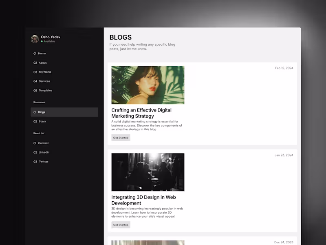The width and height of the screenshot is (326, 245).
Task: Click the black and white street photo thumbnail
Action: [x=148, y=172]
